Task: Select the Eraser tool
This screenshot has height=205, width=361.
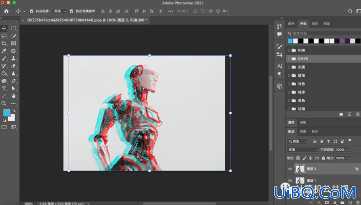Action: pos(14,66)
